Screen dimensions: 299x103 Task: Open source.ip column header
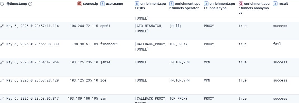90,4
